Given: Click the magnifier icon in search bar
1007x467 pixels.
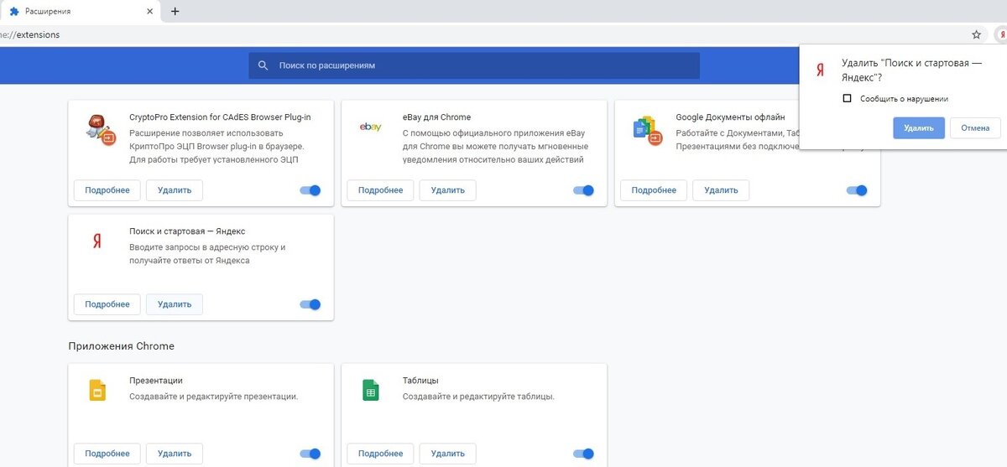Looking at the screenshot, I should pos(263,65).
